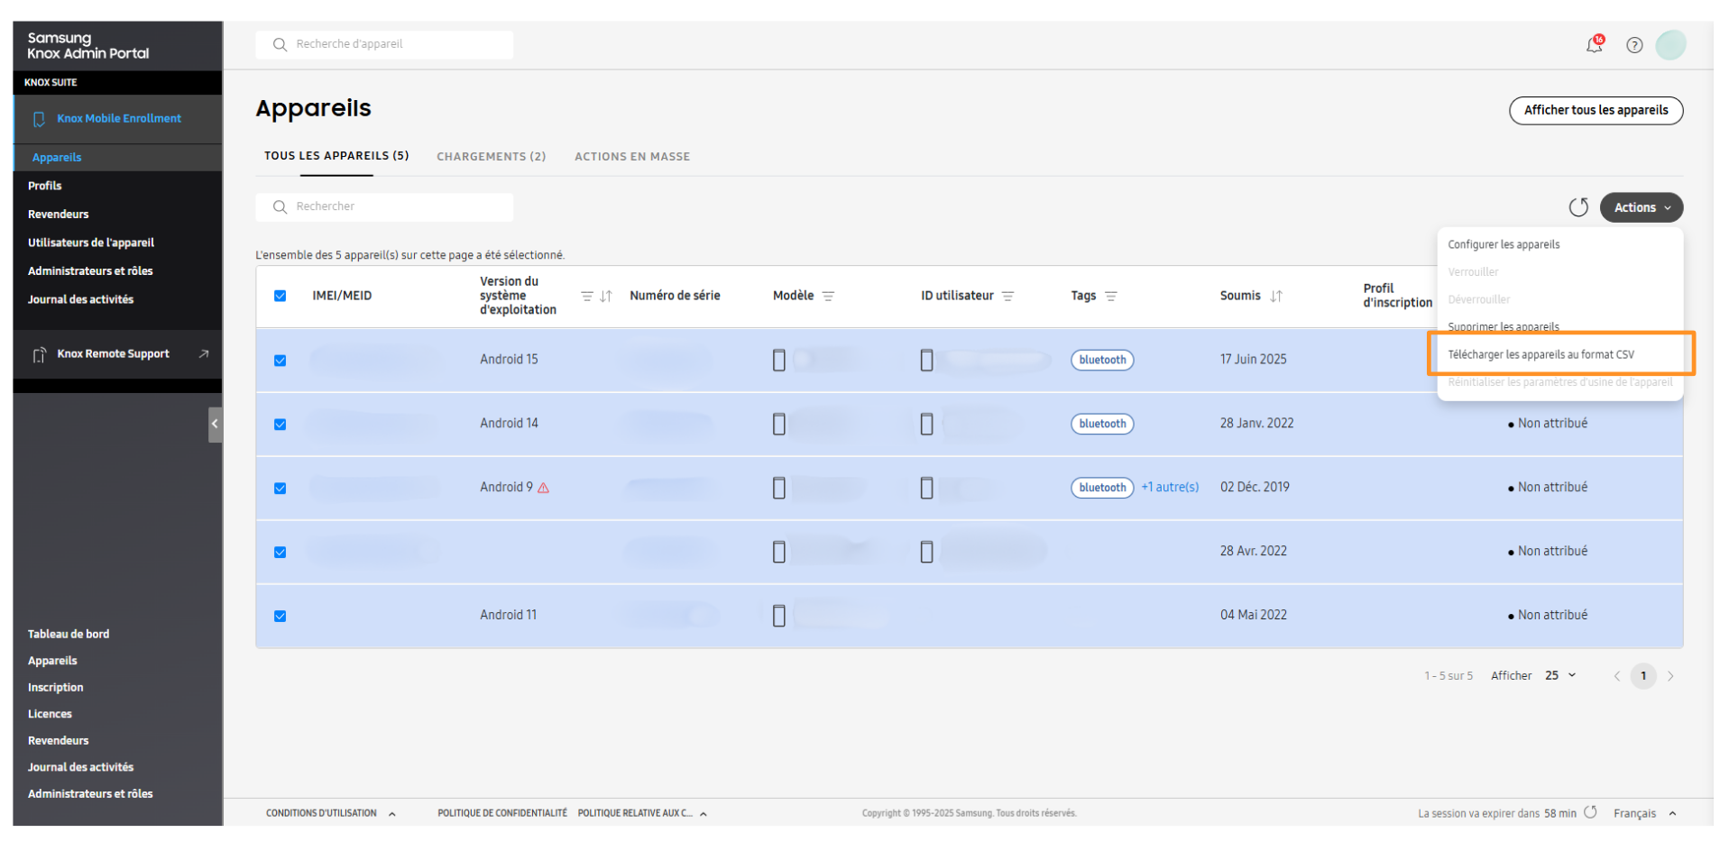Click the Recherche d'appareil search field
Viewport: 1729px width, 851px height.
[384, 44]
